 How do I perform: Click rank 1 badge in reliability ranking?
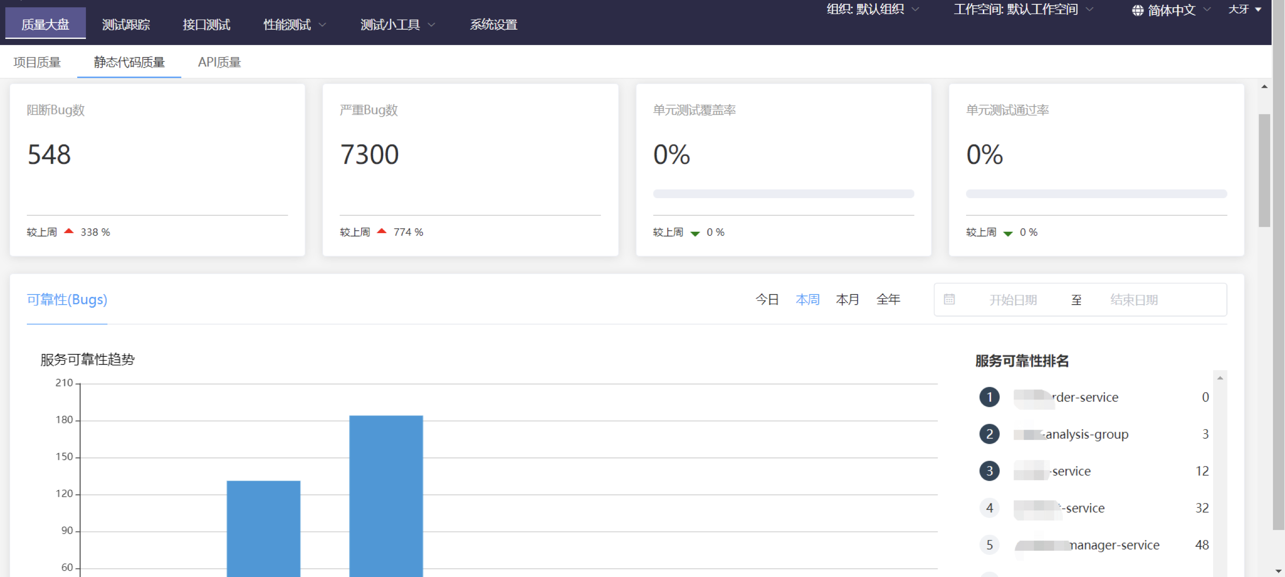989,397
